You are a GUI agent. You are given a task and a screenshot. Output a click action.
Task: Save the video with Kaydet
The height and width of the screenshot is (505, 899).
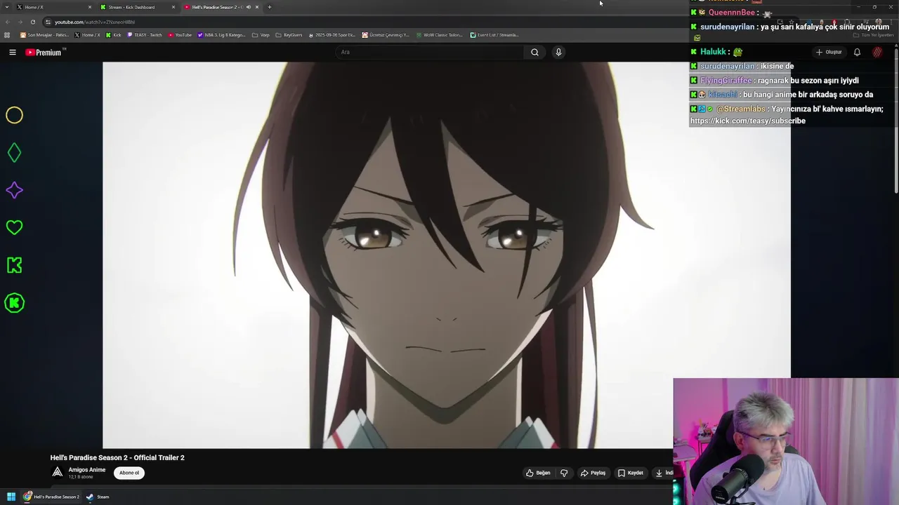tap(630, 473)
